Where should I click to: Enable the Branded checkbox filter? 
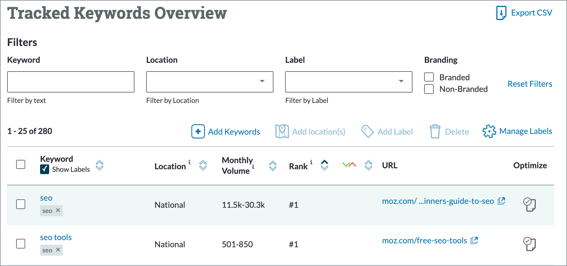pyautogui.click(x=429, y=77)
